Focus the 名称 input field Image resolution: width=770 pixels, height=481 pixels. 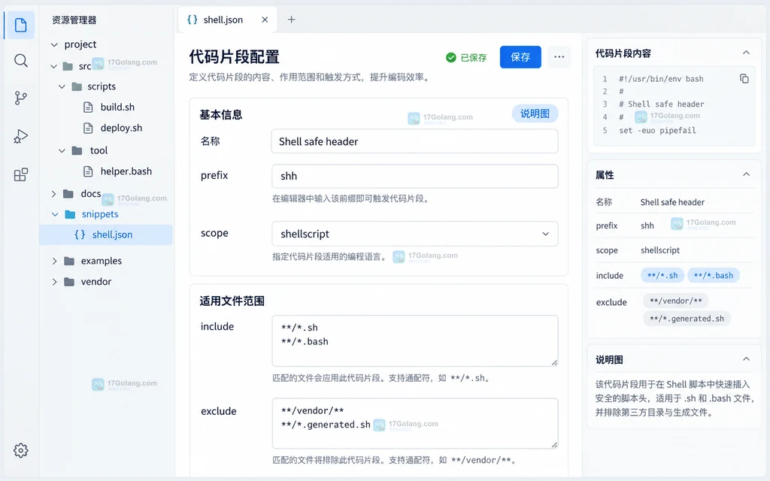(414, 141)
